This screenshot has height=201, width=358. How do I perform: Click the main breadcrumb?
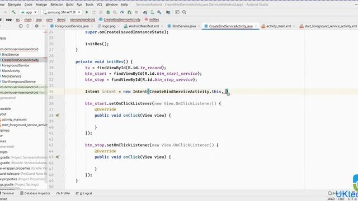tap(28, 20)
